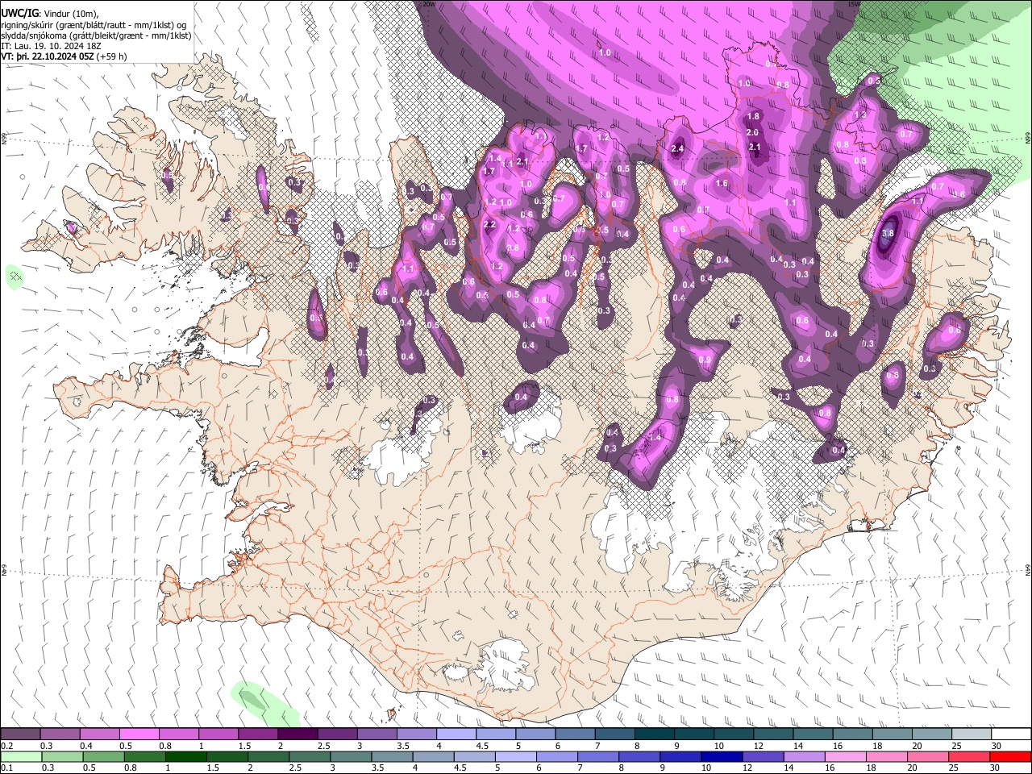Select the lower legend swatch labeled 14
The width and height of the screenshot is (1032, 774).
point(804,756)
